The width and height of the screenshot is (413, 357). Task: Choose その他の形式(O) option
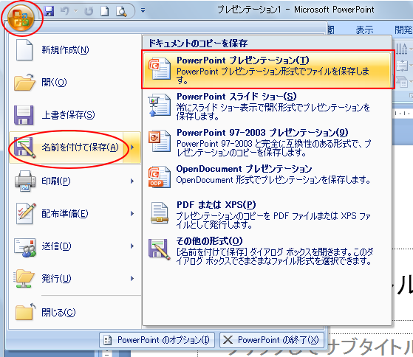pos(267,250)
